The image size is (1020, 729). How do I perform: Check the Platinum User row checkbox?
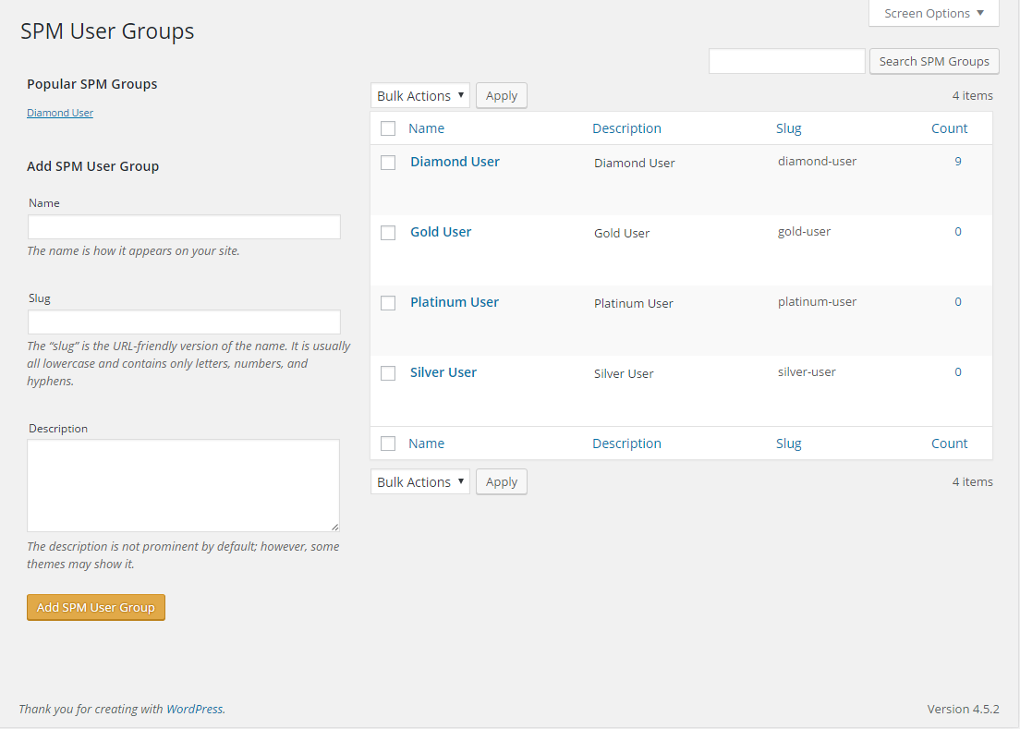(x=388, y=303)
